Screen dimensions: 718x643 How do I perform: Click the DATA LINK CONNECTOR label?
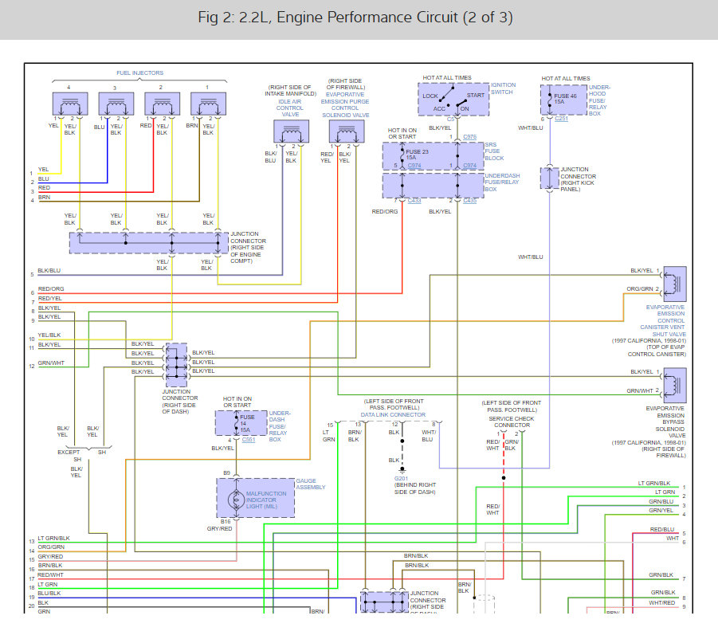tap(393, 415)
